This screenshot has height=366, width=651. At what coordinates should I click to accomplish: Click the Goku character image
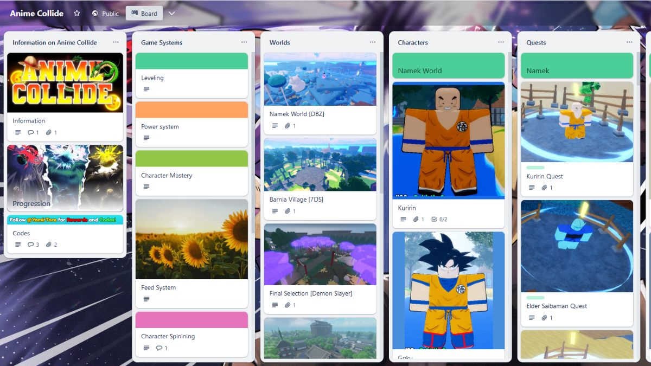[449, 290]
